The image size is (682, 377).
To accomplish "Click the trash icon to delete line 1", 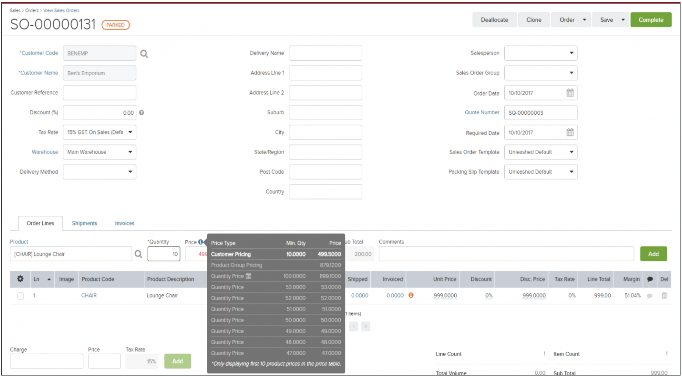I will 664,295.
